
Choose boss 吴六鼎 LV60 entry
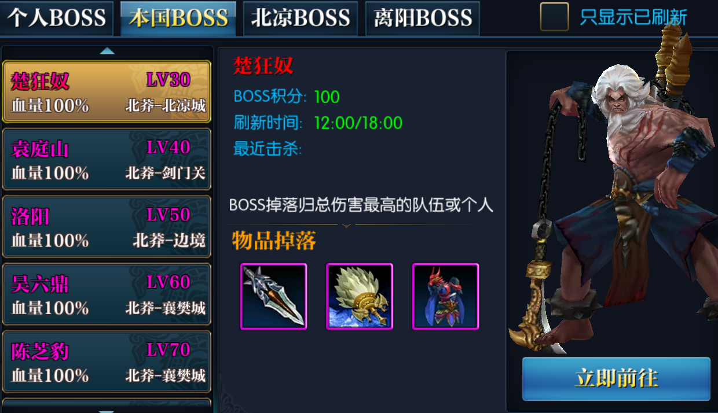107,294
